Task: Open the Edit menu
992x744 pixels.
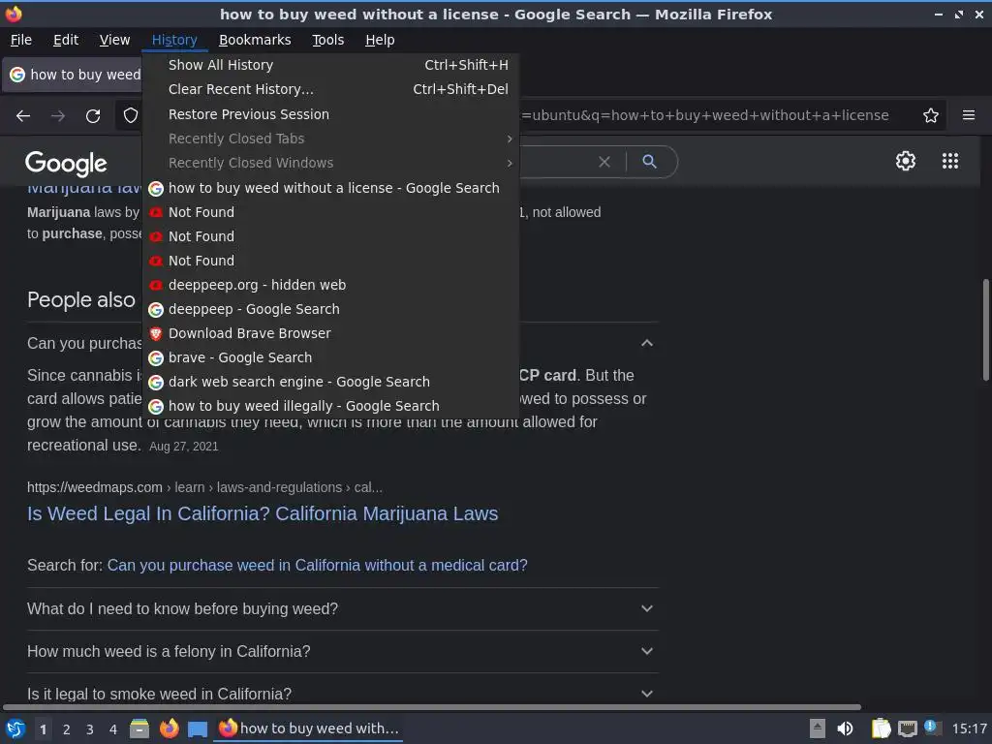Action: pyautogui.click(x=66, y=40)
